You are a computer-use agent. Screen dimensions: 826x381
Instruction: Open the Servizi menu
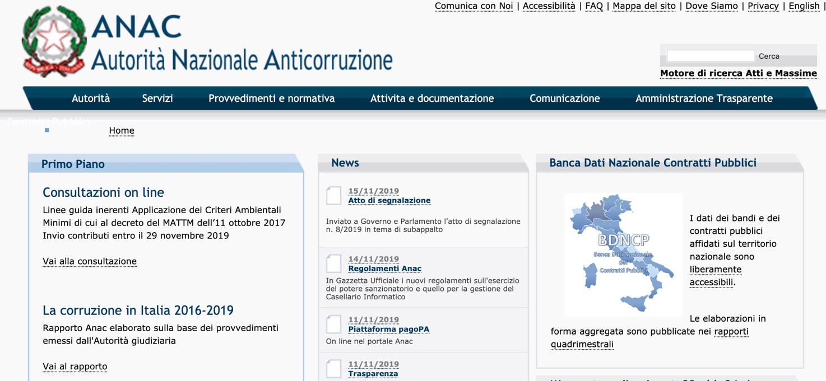pos(157,98)
